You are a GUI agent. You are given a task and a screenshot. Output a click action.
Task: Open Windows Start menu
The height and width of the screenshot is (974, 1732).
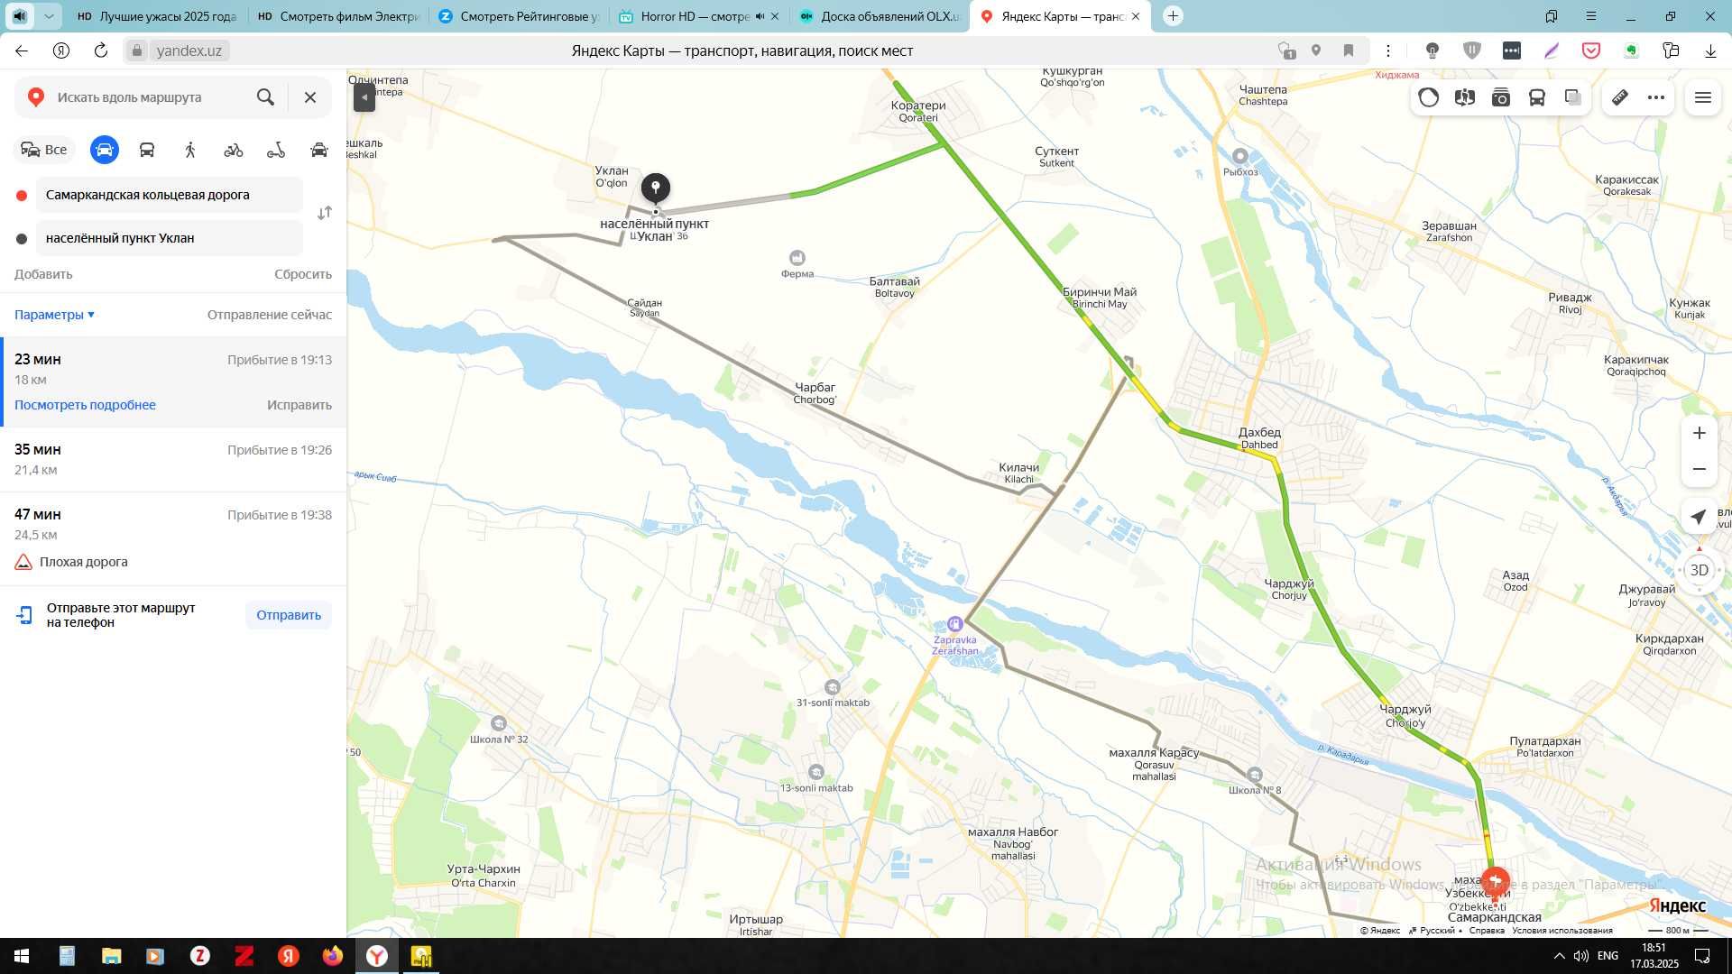pos(22,956)
